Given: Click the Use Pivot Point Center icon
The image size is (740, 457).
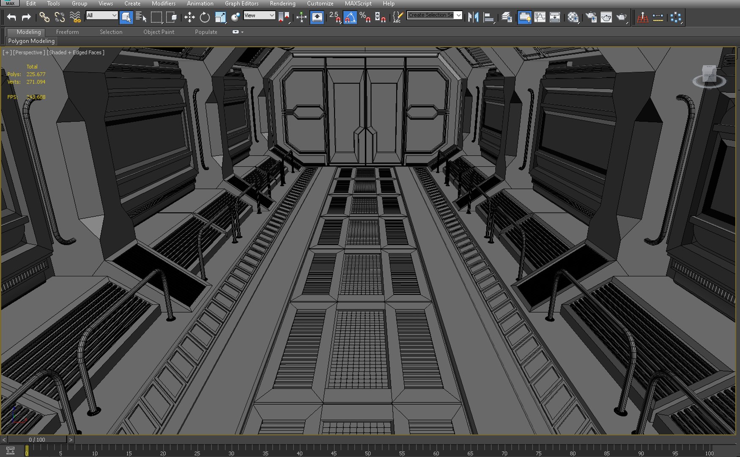Looking at the screenshot, I should click(284, 17).
